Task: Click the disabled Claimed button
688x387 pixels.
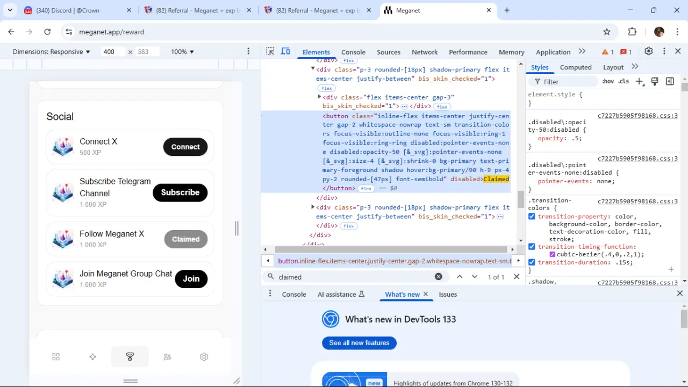Action: (x=185, y=239)
